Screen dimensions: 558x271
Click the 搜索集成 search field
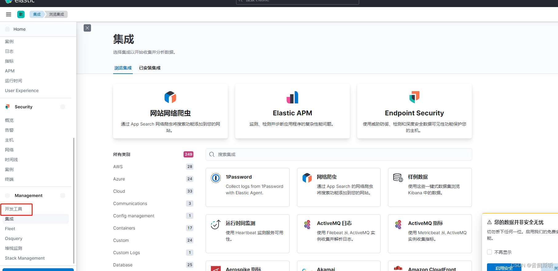339,154
